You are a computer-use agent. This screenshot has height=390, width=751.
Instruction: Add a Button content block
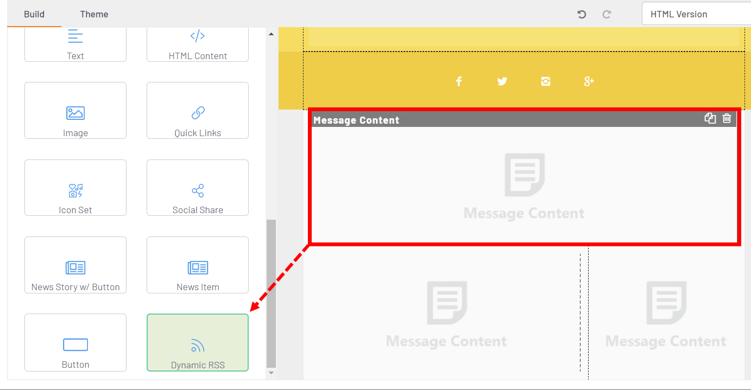75,342
